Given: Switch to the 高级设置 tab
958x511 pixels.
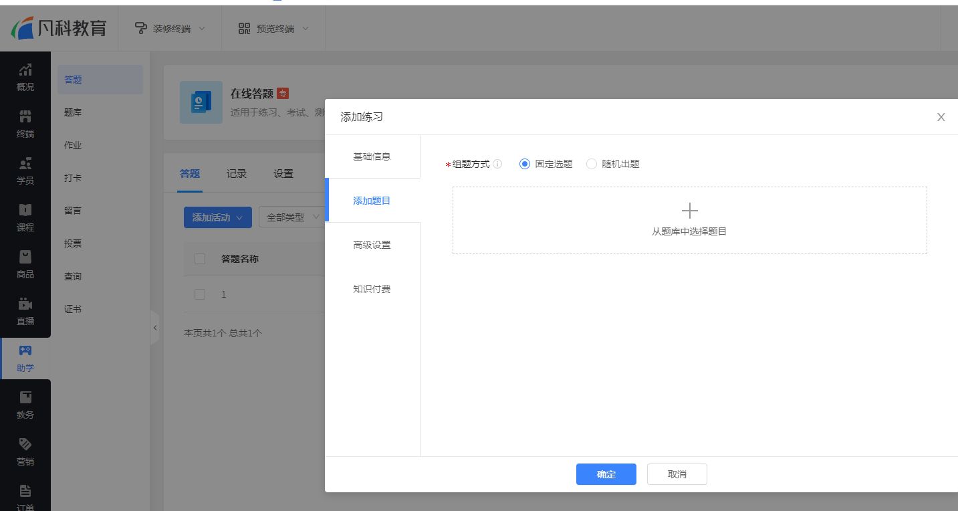Looking at the screenshot, I should point(372,245).
